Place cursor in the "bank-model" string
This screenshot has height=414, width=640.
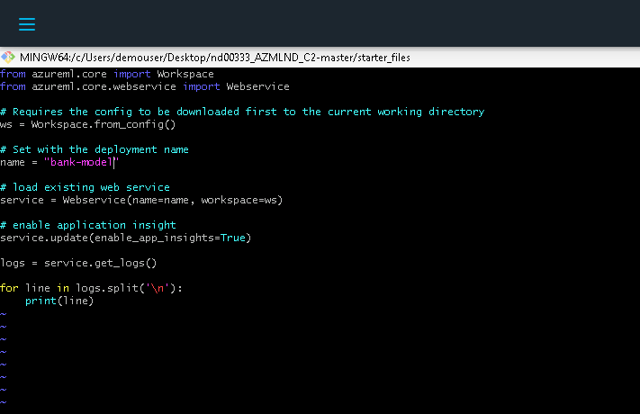coord(81,162)
